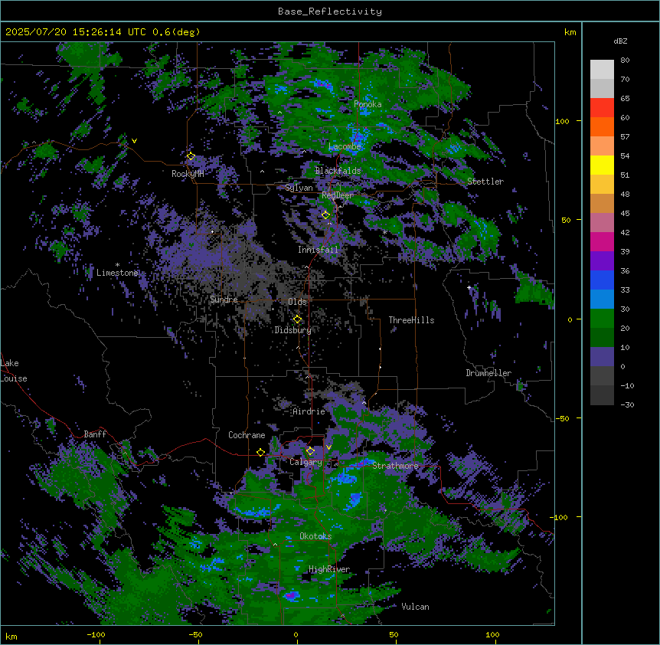This screenshot has height=645, width=660.
Task: Click the ThreeHills label
Action: click(x=411, y=320)
